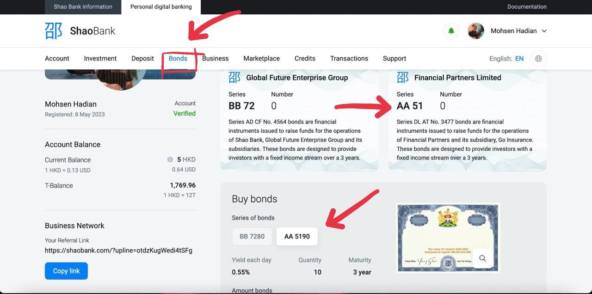The width and height of the screenshot is (592, 294).
Task: Zoom the bond certificate with magnifier icon
Action: coord(482,258)
